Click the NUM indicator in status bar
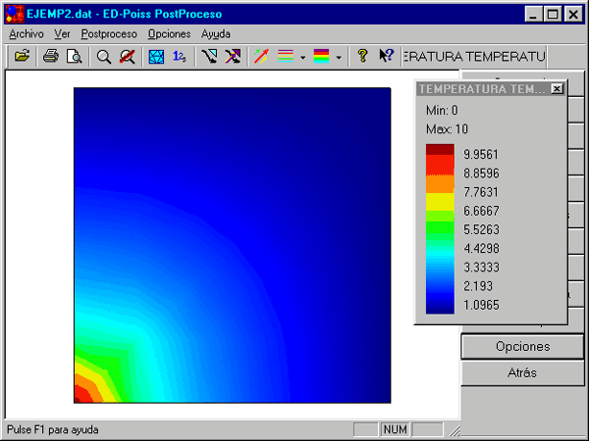The width and height of the screenshot is (589, 441). tap(395, 429)
